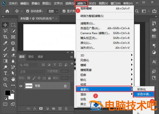
Task: Select the Eraser tool
Action: [x=13, y=55]
